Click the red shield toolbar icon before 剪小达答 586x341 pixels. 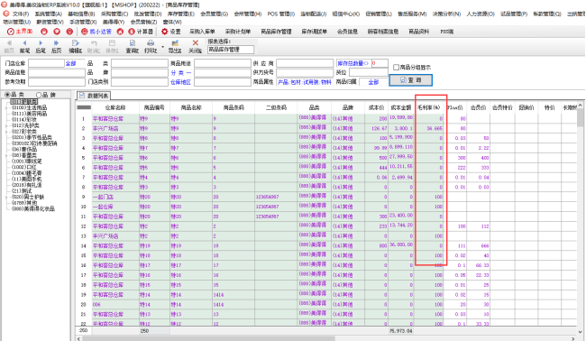69,32
